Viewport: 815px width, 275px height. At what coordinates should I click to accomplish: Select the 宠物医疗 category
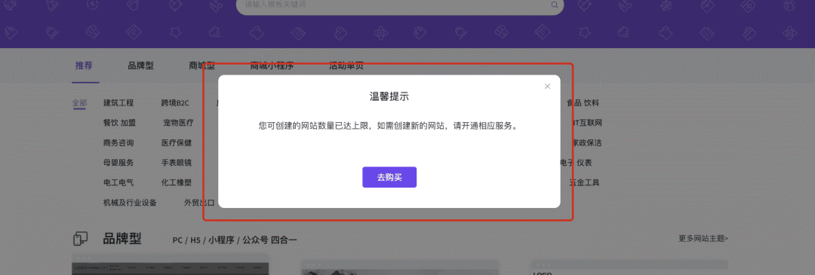pyautogui.click(x=178, y=123)
